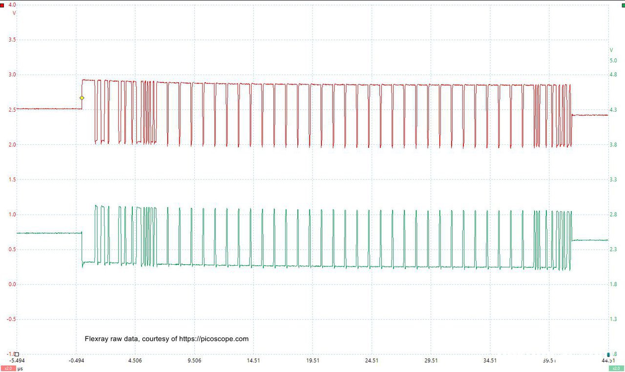Click the 14.51 time axis label
The height and width of the screenshot is (372, 625).
tap(253, 361)
